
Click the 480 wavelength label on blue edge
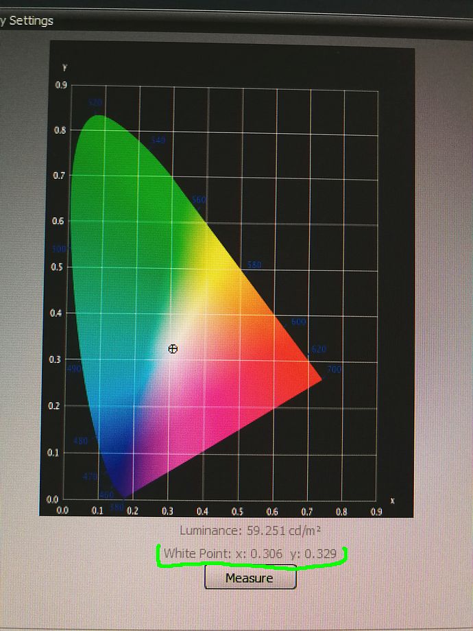(80, 441)
